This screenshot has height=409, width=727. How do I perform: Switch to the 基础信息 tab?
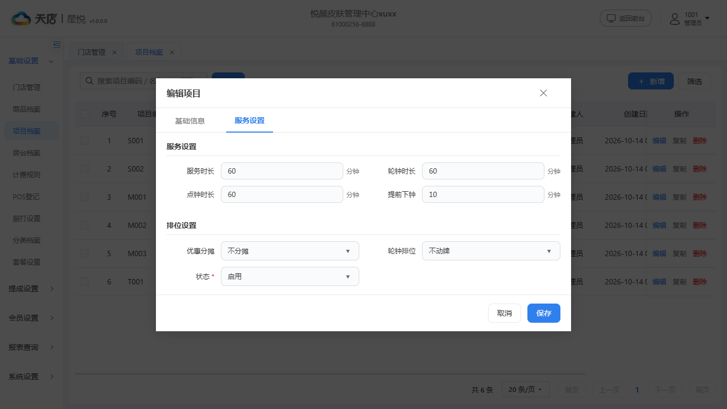(190, 121)
